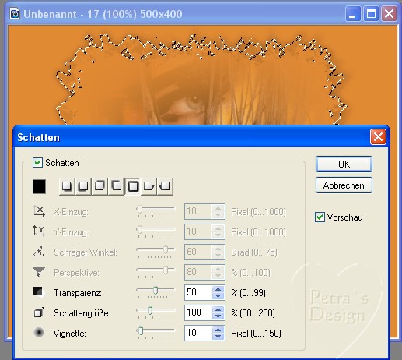Click the Abbrechen button
The image size is (402, 360).
344,185
